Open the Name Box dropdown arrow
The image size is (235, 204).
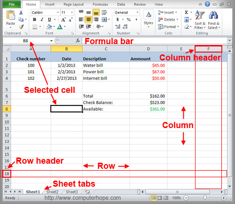coord(51,41)
